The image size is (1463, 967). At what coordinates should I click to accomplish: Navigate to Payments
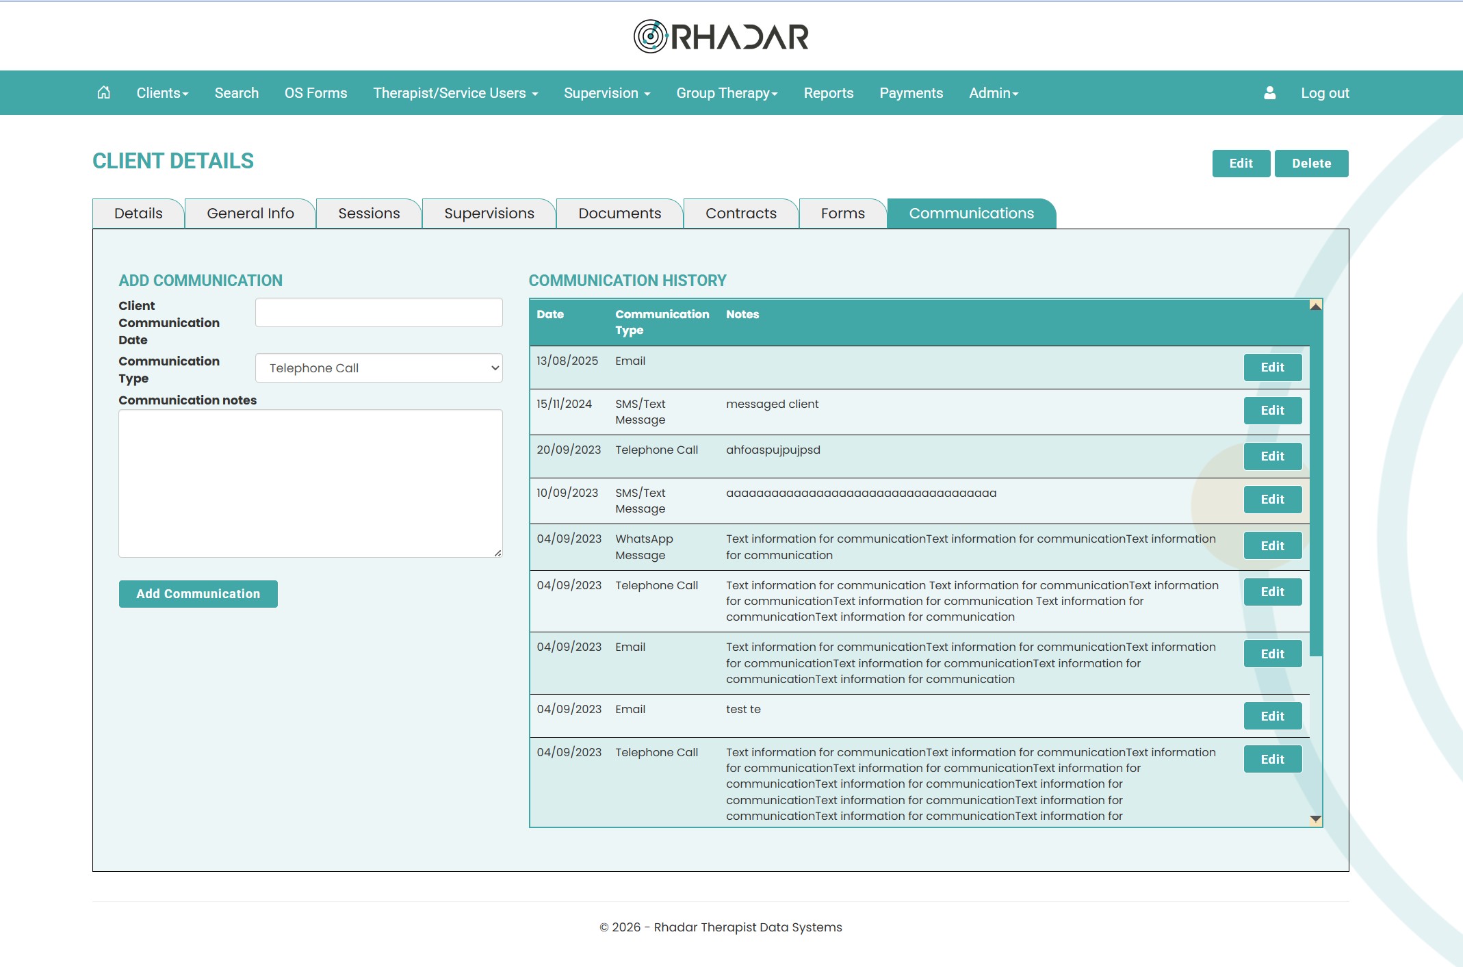pos(911,93)
